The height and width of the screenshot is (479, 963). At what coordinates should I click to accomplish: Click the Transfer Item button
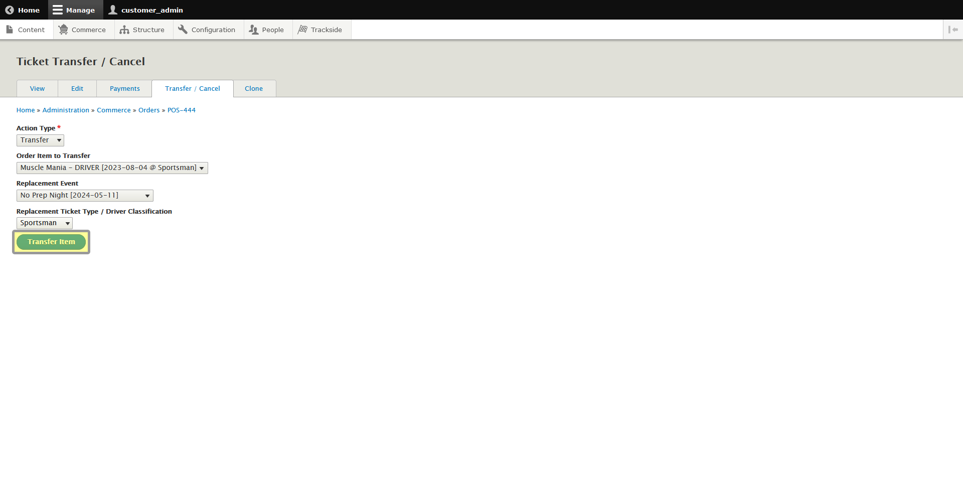click(x=51, y=242)
